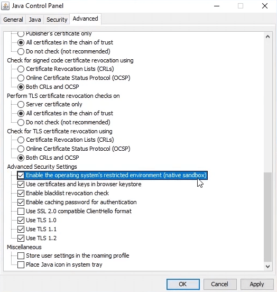Image resolution: width=277 pixels, height=292 pixels.
Task: Choose Both CRLs and OCSP for signed code
Action: tap(21, 87)
